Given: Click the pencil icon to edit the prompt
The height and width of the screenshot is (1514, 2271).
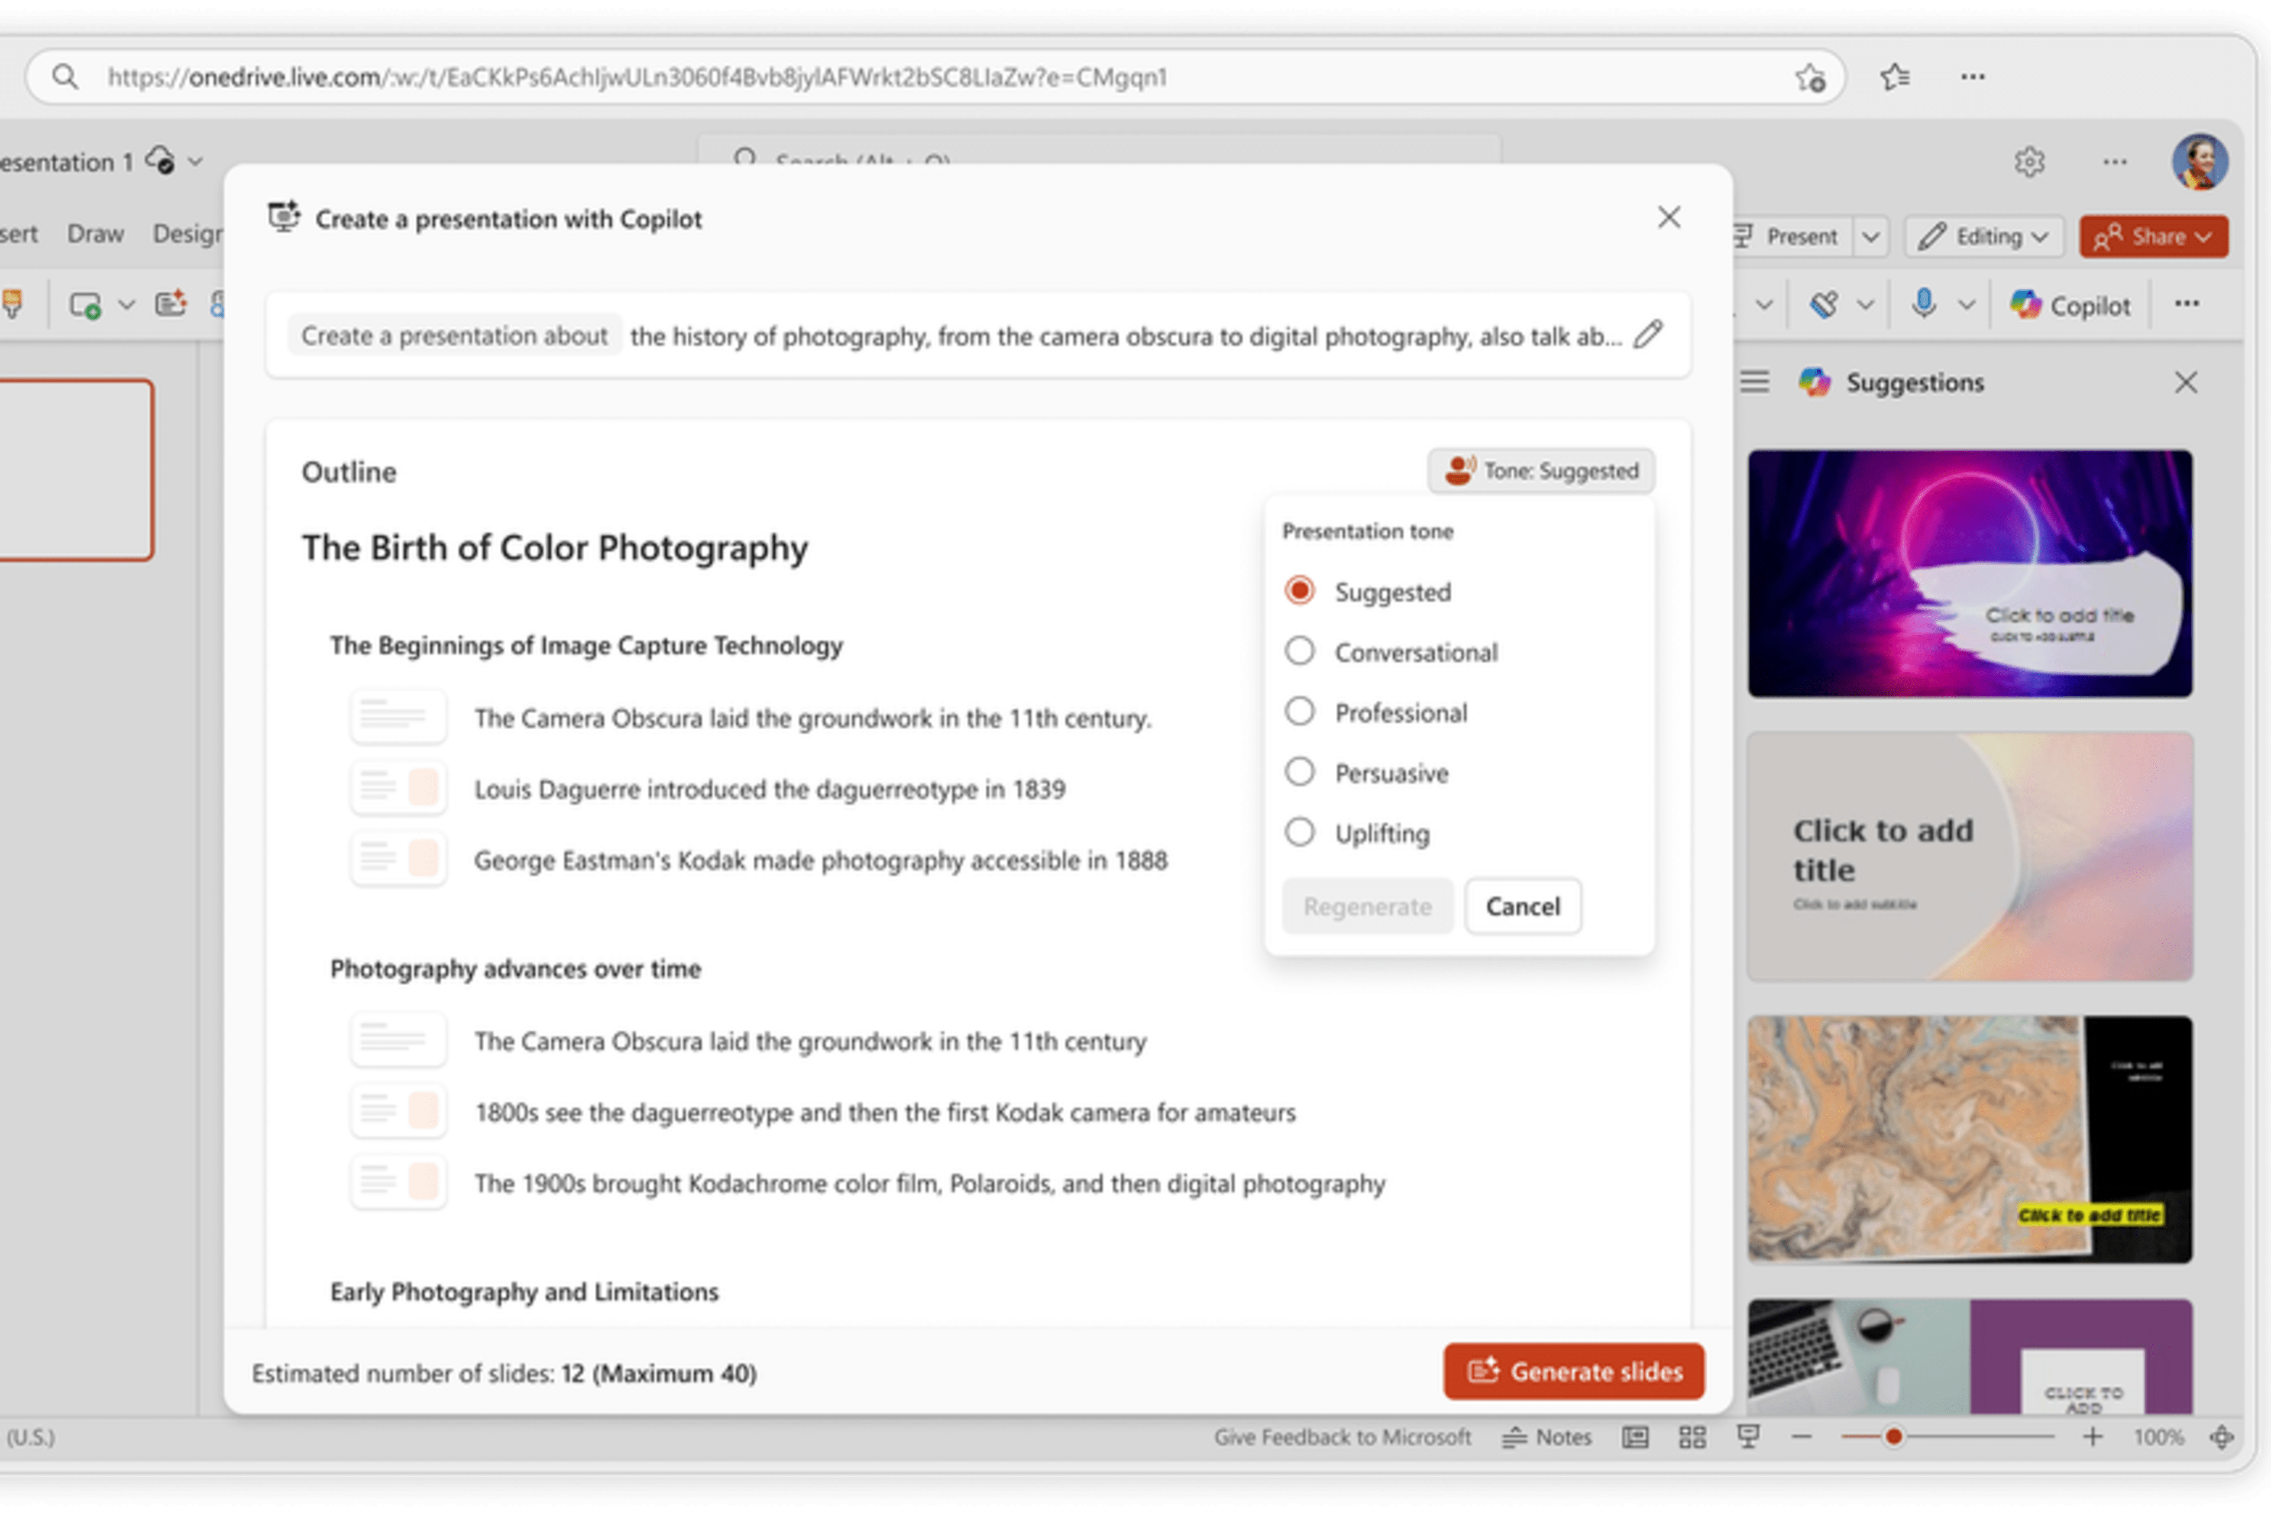Looking at the screenshot, I should click(1648, 335).
